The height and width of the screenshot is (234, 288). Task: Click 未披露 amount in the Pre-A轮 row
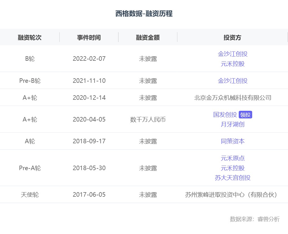pyautogui.click(x=148, y=168)
